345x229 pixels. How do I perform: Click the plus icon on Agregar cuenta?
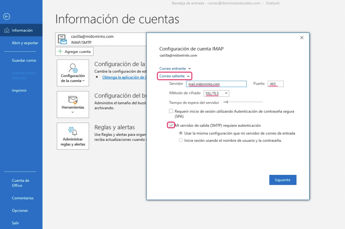(x=60, y=51)
